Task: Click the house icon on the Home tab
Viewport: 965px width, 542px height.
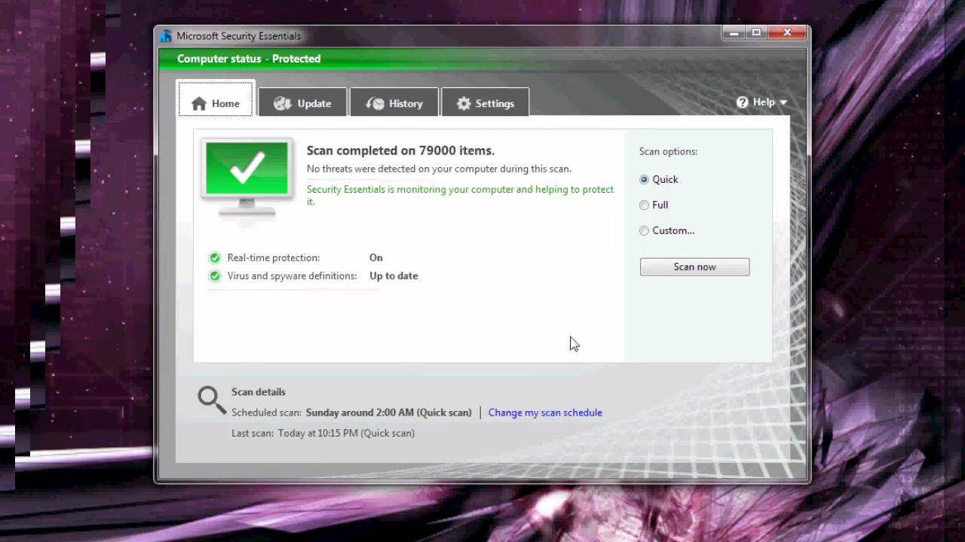Action: [x=199, y=104]
